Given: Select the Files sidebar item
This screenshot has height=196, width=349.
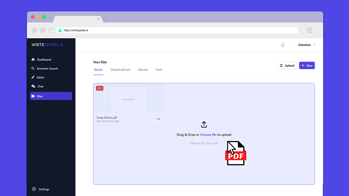Looking at the screenshot, I should (51, 96).
